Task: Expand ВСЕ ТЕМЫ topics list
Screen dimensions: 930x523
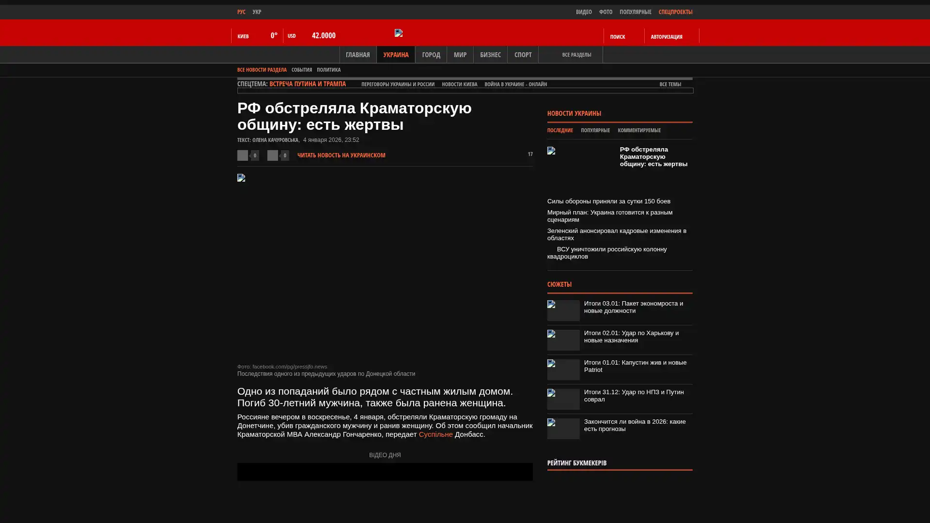Action: (x=670, y=84)
